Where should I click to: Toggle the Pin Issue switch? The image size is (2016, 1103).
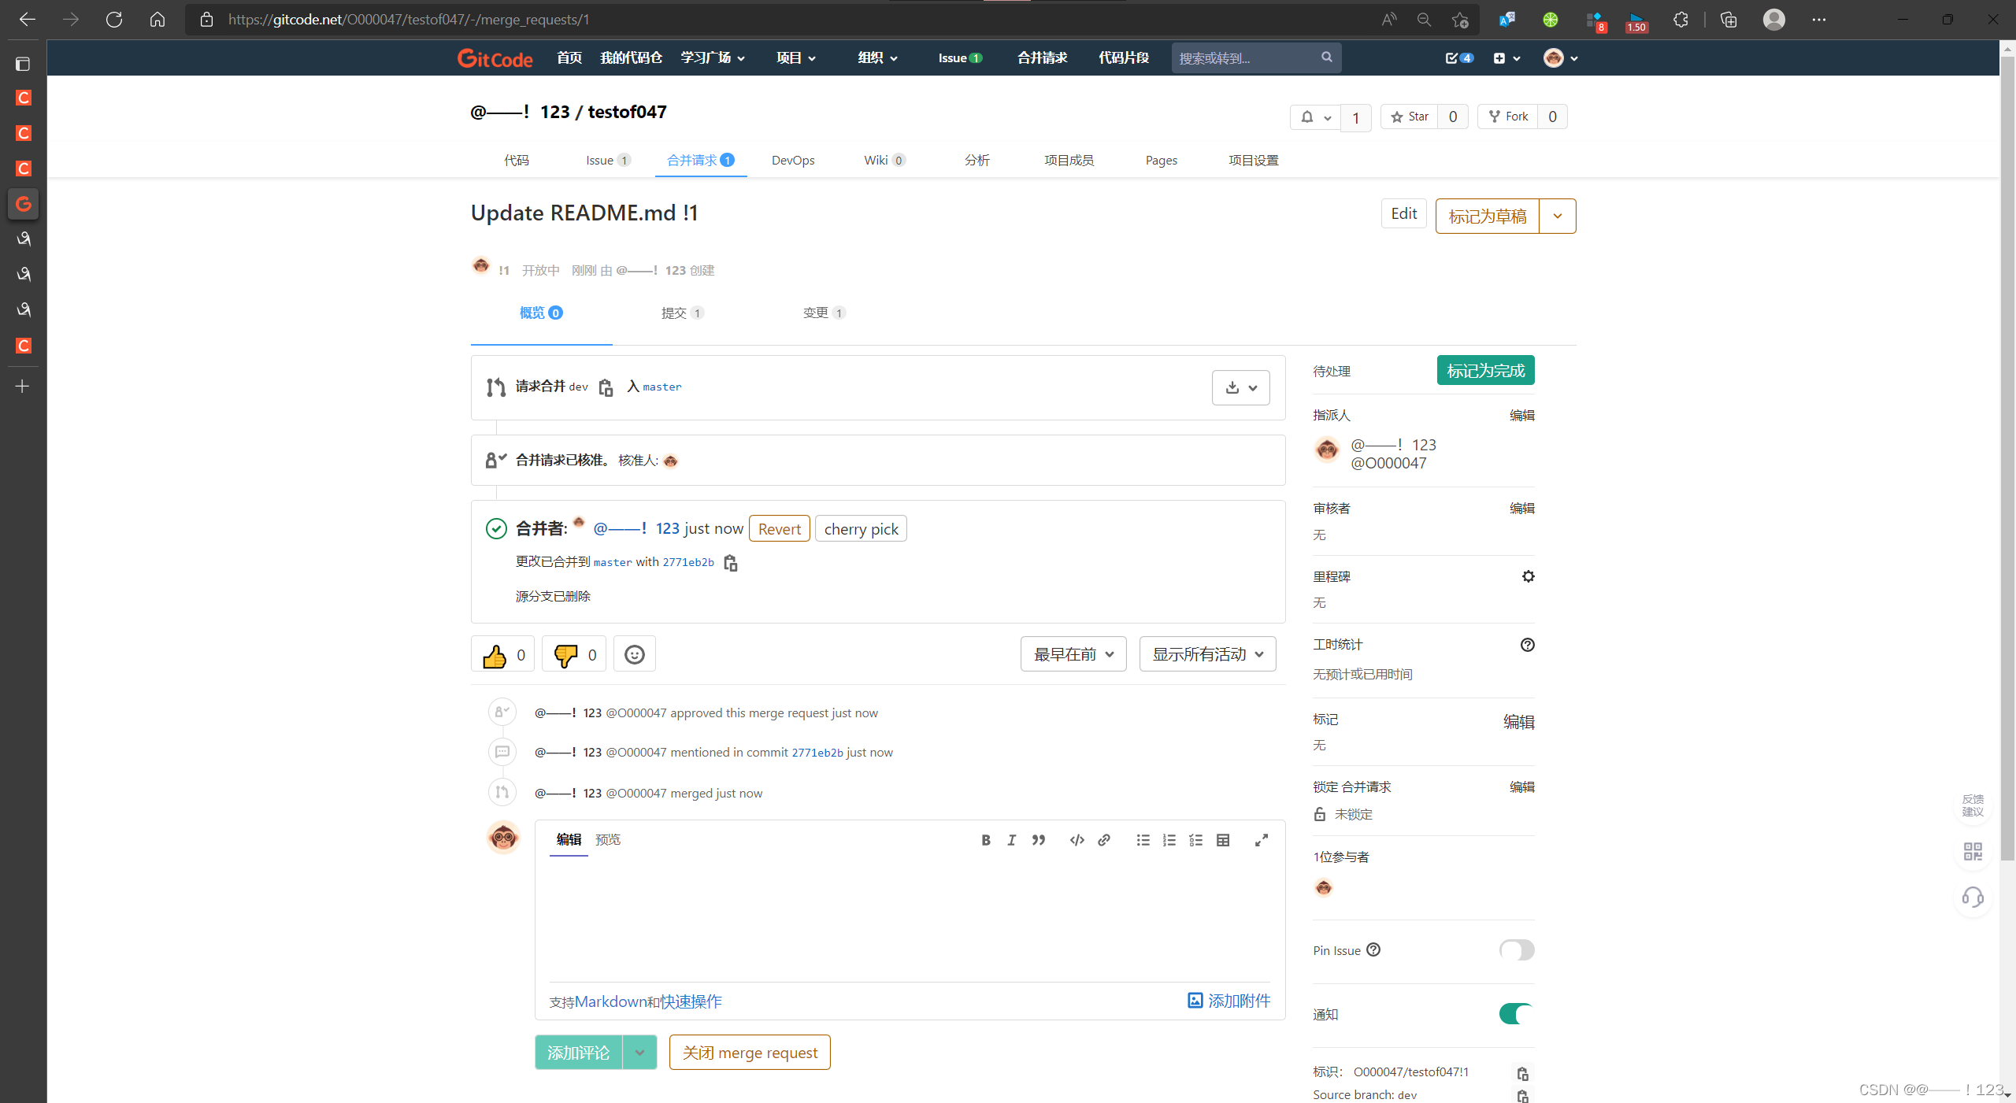point(1516,950)
